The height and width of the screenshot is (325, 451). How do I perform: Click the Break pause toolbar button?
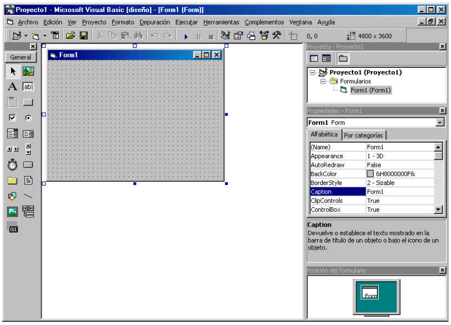(x=199, y=37)
